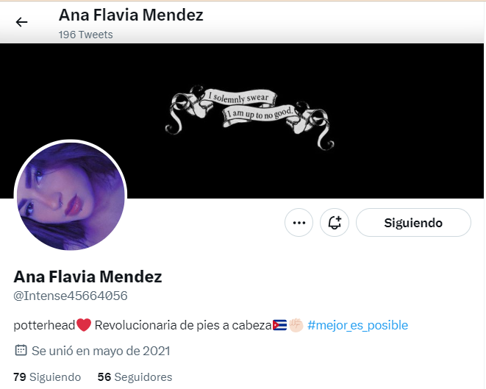
Task: Click the potterhead bio text
Action: 44,326
